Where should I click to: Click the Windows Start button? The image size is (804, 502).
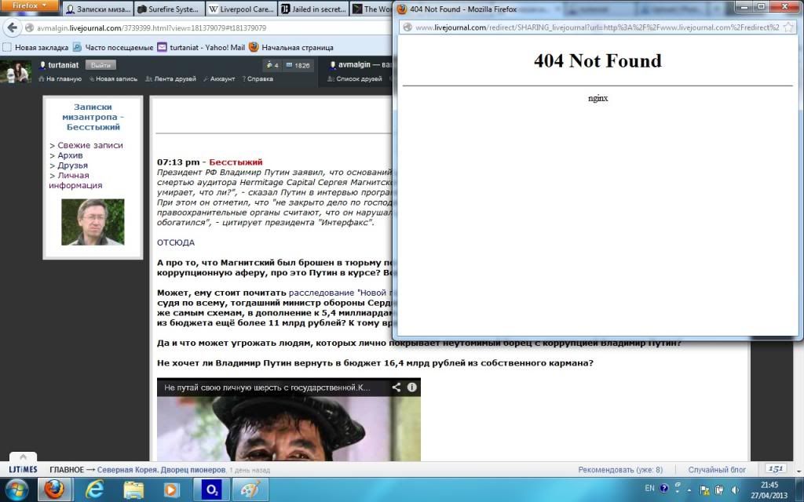coord(16,489)
